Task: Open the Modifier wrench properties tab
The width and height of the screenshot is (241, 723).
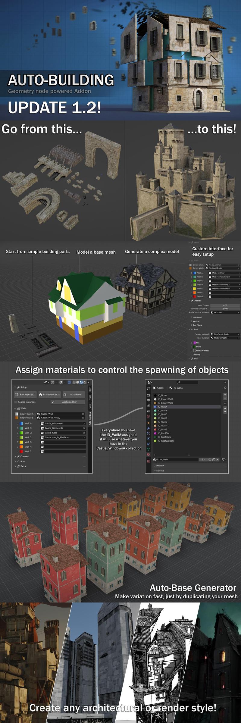Action: pos(148,428)
